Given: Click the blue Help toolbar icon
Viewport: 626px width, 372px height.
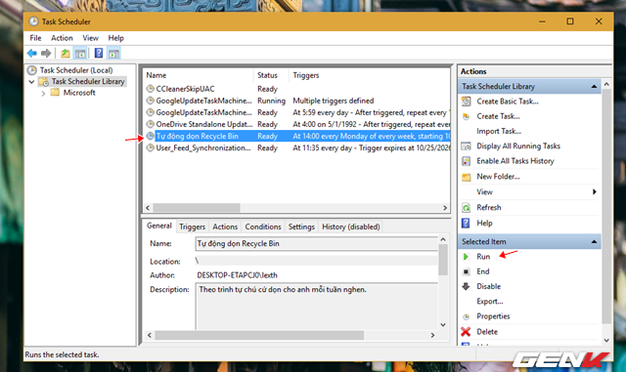Looking at the screenshot, I should (x=98, y=53).
